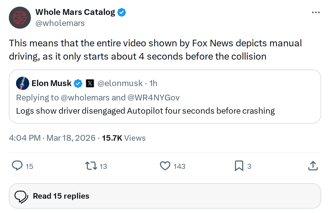
Task: Click the Mar 18, 2026 timestamp
Action: pos(71,138)
